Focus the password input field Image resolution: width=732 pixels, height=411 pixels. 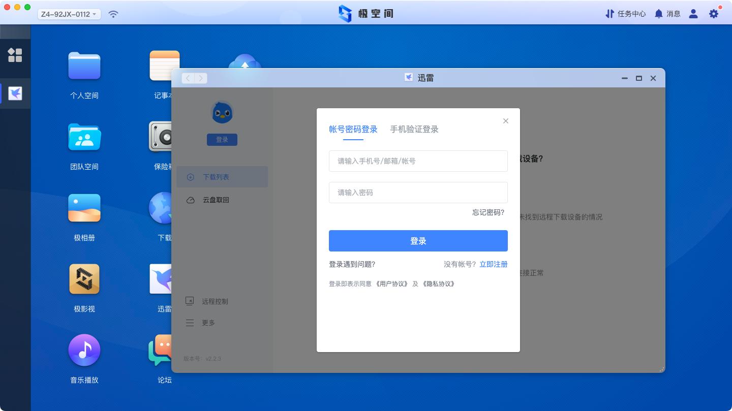418,193
